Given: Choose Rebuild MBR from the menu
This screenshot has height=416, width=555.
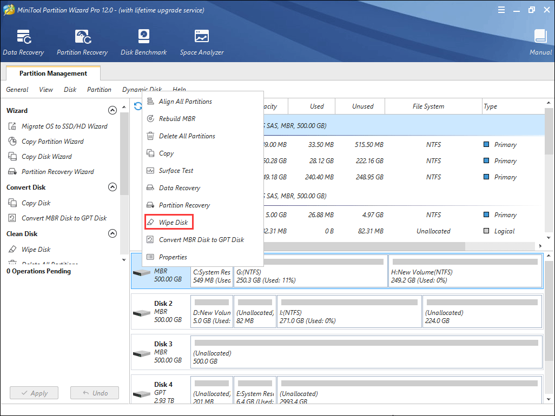Looking at the screenshot, I should point(177,119).
